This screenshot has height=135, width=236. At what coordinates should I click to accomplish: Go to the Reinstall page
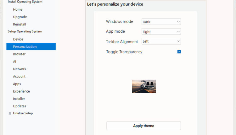(20, 24)
